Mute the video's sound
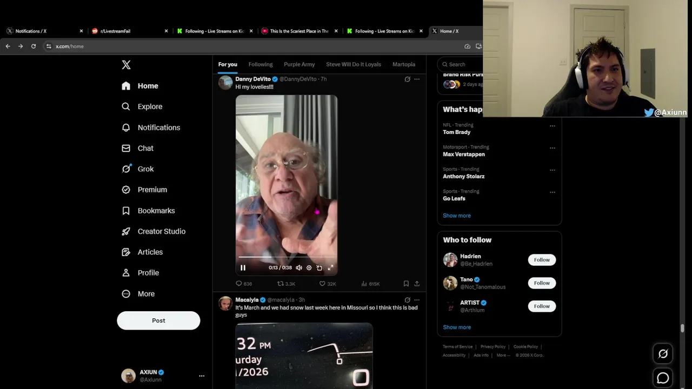 [298, 267]
